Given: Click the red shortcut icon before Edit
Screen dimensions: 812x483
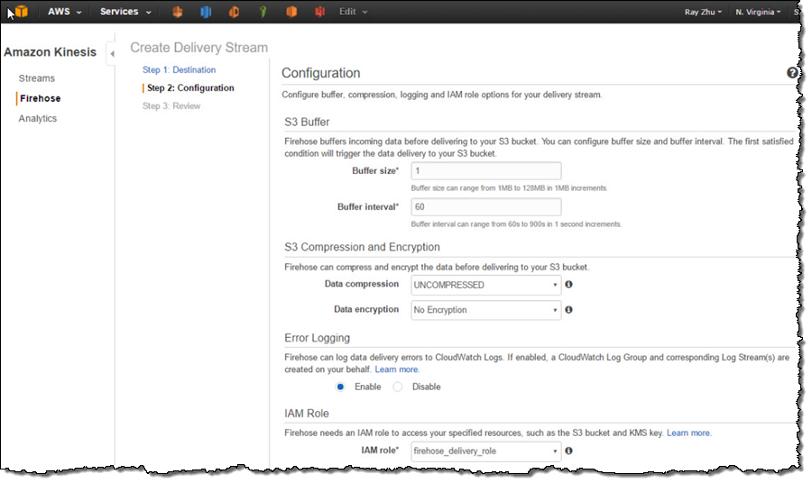Looking at the screenshot, I should [x=319, y=12].
